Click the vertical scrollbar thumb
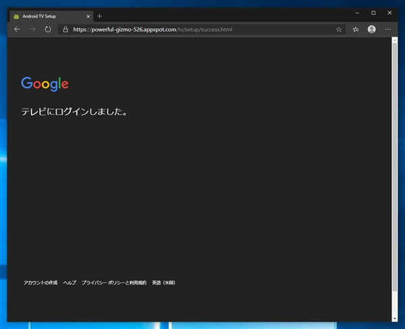The image size is (405, 329). (395, 167)
